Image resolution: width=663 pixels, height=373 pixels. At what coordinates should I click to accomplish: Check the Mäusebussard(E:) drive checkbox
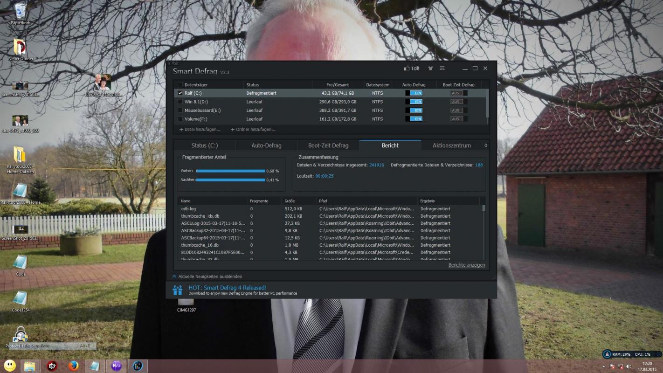click(x=180, y=111)
